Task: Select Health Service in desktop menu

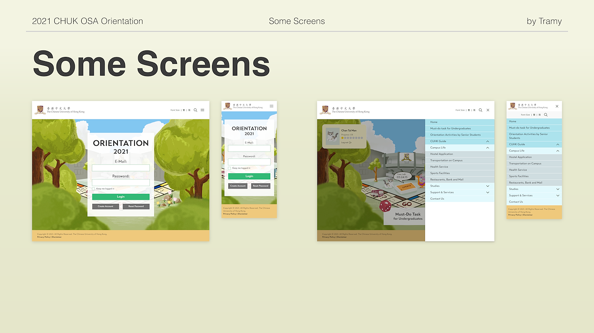Action: (x=459, y=167)
